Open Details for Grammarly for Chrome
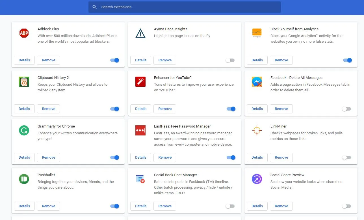Viewport: 364px width, 220px height. (24, 158)
